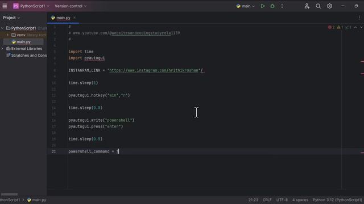The width and height of the screenshot is (364, 204).
Task: Open the main hamburger menu
Action: [5, 6]
